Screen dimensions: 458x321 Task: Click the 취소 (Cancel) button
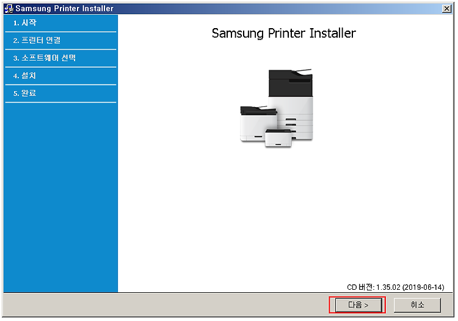pos(417,305)
